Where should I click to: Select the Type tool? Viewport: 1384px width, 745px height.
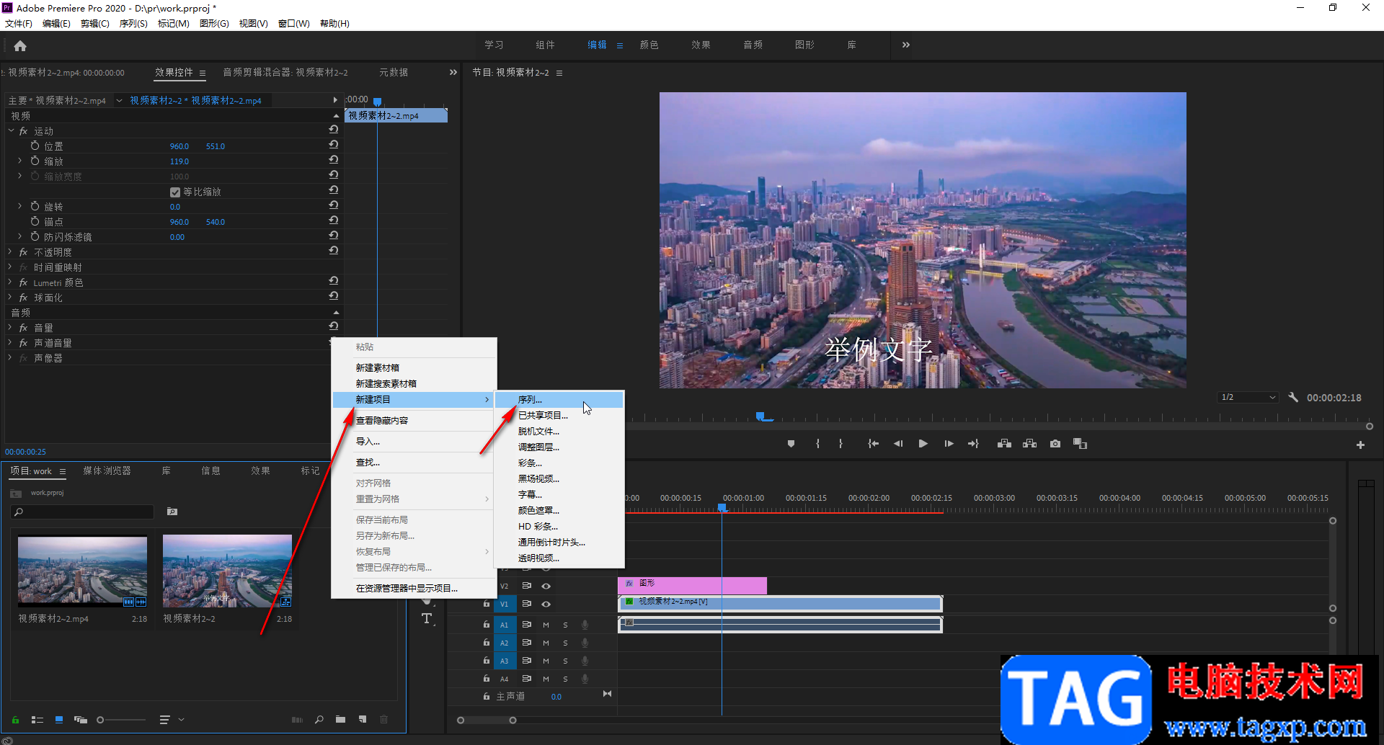pyautogui.click(x=427, y=619)
